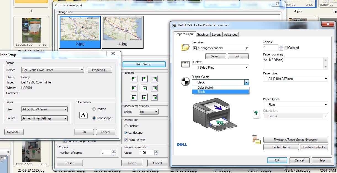Set position to top-left alignment icon
This screenshot has width=337, height=173.
coord(134,79)
